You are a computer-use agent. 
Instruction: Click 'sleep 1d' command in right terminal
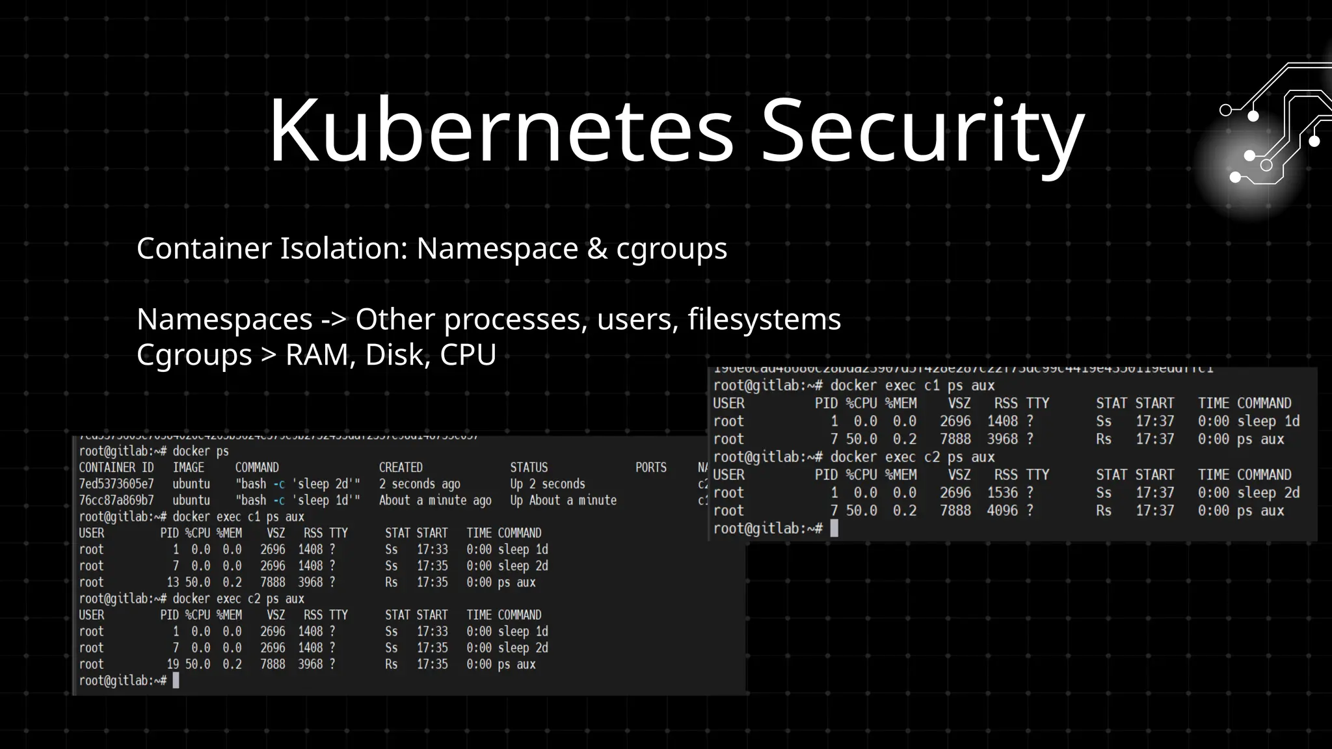[1268, 421]
